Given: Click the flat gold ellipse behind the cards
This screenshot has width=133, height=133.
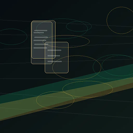Looking at the screenshot, I should [66, 41].
